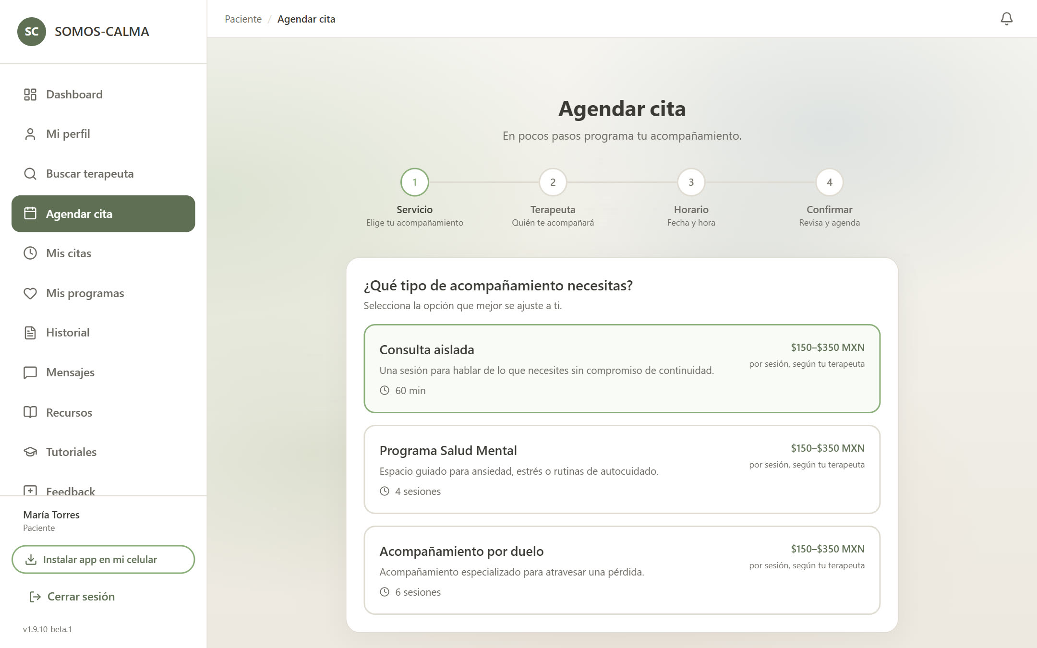Click the SOMOS-CALMA brand name
This screenshot has width=1037, height=648.
[102, 32]
